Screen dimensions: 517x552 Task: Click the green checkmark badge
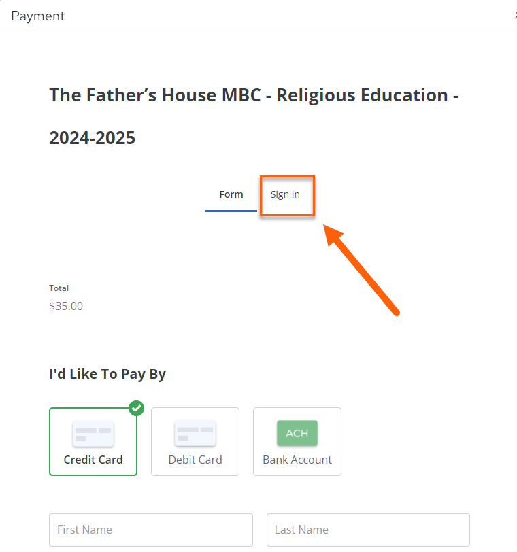(x=136, y=408)
